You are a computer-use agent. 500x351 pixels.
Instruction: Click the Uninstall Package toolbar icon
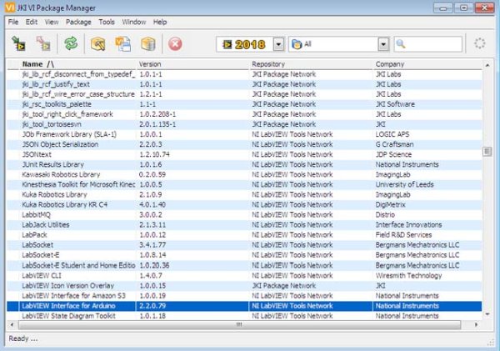click(x=43, y=43)
